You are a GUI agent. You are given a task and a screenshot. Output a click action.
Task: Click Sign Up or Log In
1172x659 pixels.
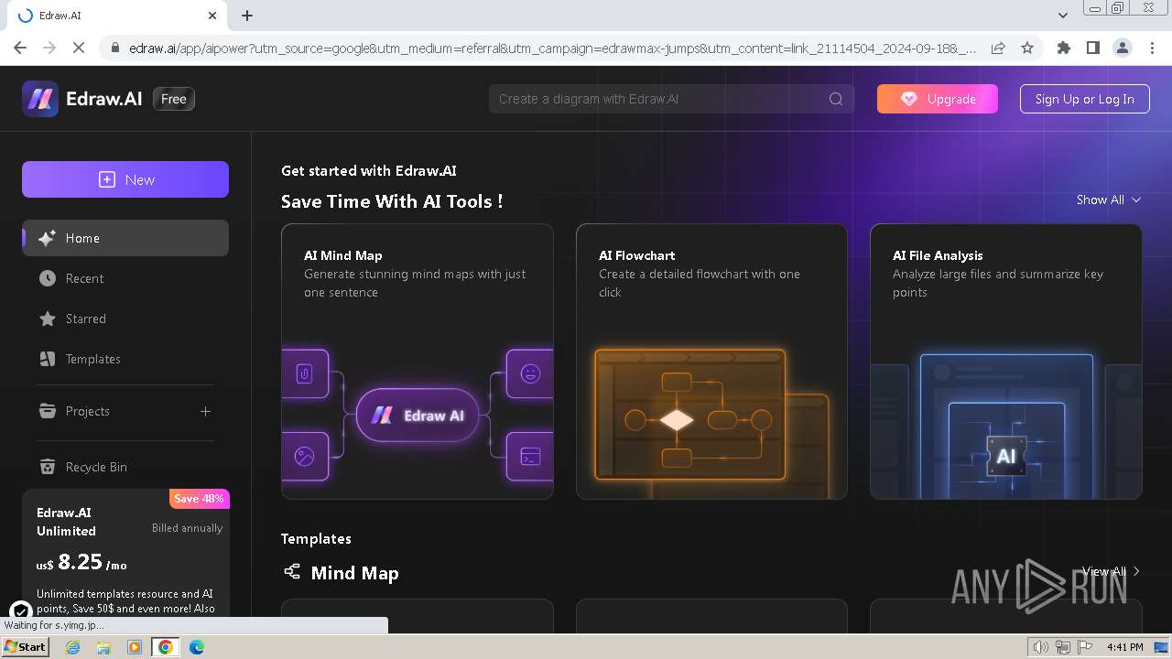pyautogui.click(x=1084, y=99)
